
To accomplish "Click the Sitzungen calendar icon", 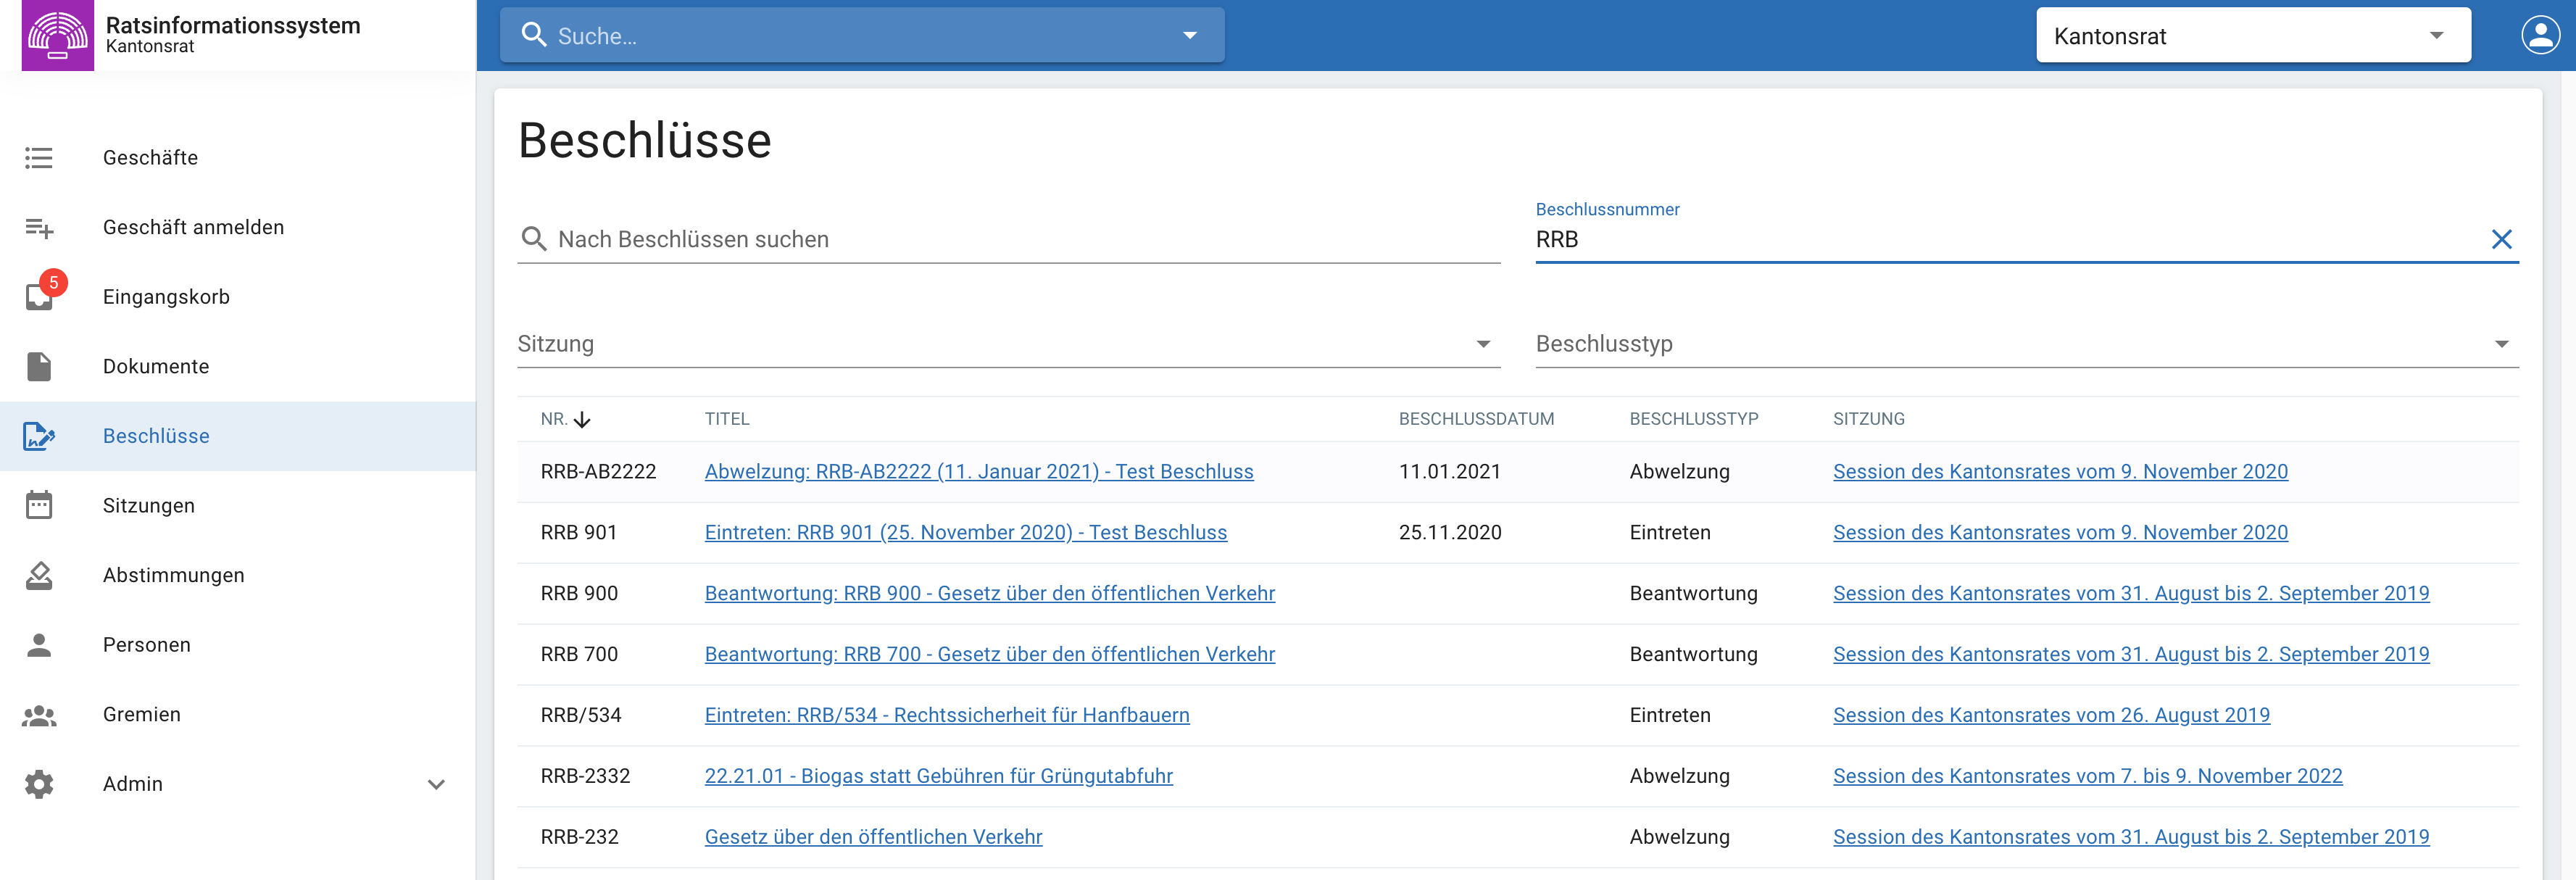I will coord(39,505).
